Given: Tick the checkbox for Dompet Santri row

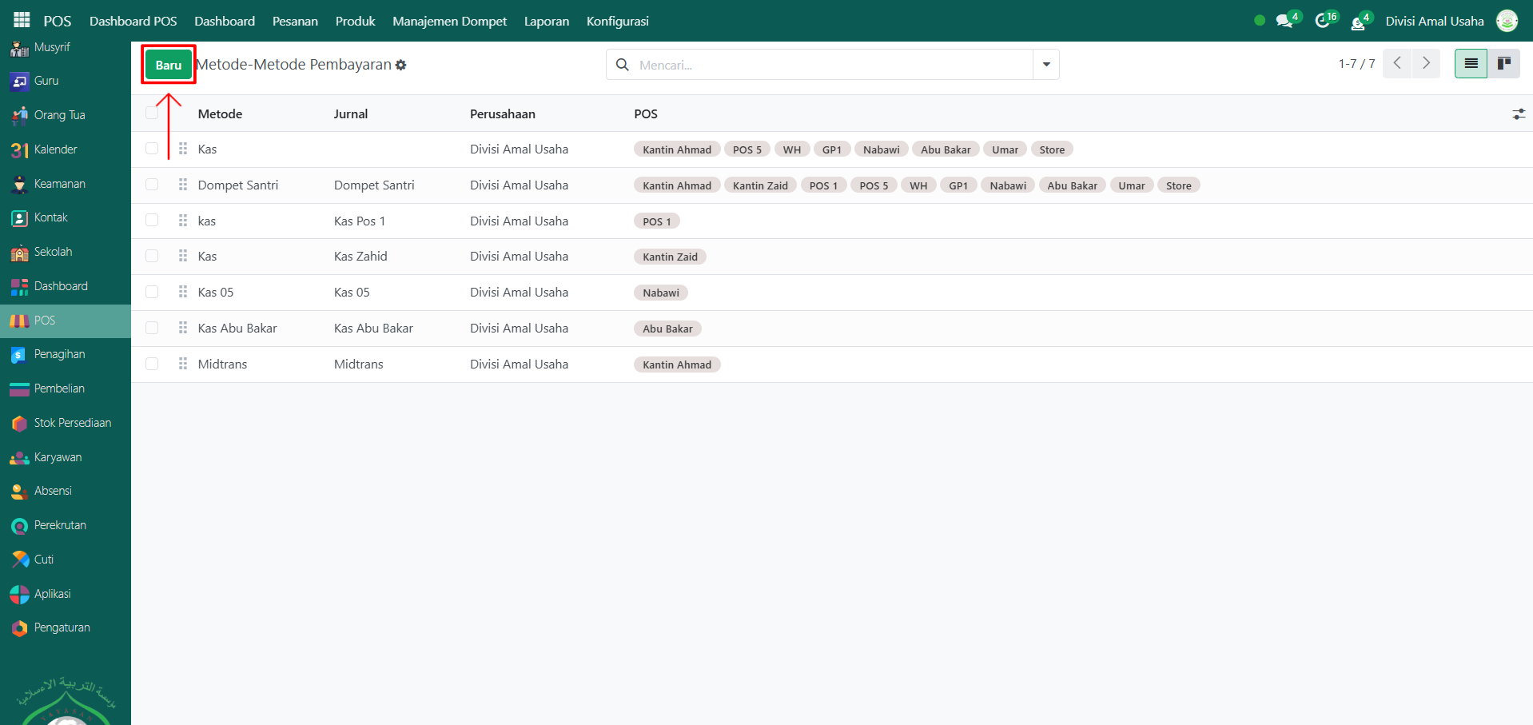Looking at the screenshot, I should (x=152, y=185).
